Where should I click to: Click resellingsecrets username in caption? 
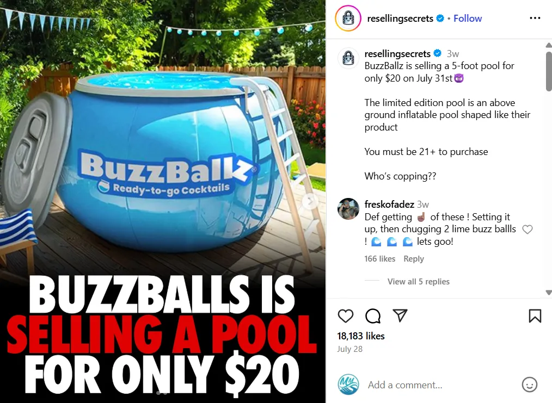point(397,53)
